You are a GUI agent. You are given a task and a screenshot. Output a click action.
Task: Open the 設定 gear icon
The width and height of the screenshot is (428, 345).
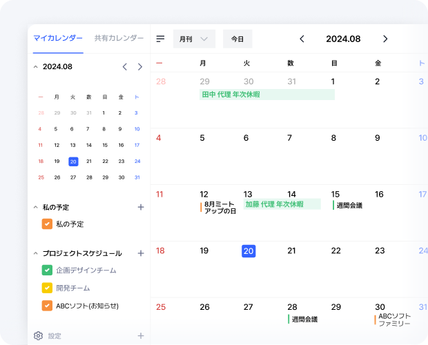coord(38,336)
